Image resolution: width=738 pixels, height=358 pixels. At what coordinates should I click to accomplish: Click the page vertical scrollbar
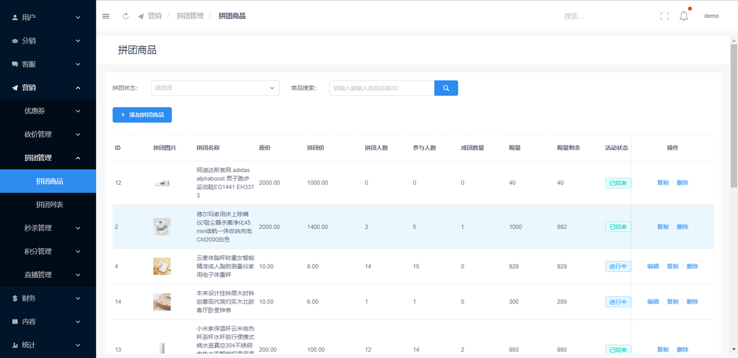[x=734, y=117]
